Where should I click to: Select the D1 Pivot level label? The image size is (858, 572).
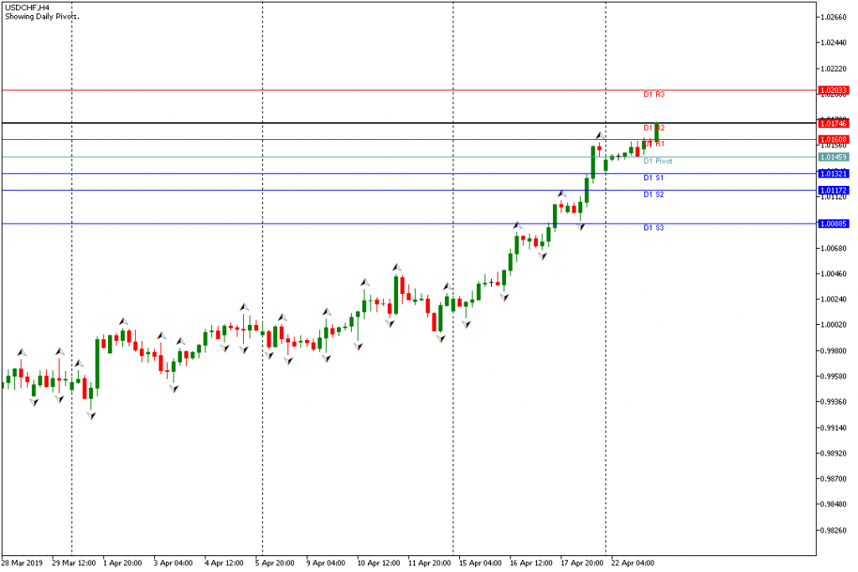[x=657, y=161]
